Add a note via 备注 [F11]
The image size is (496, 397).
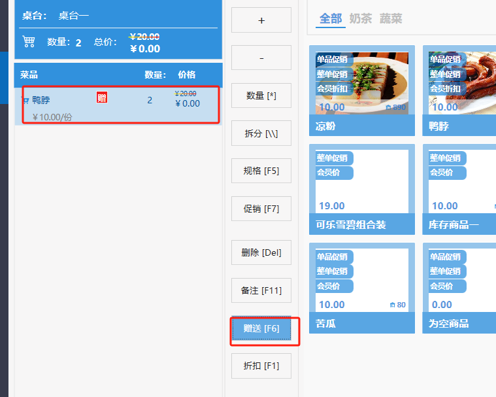coord(261,290)
